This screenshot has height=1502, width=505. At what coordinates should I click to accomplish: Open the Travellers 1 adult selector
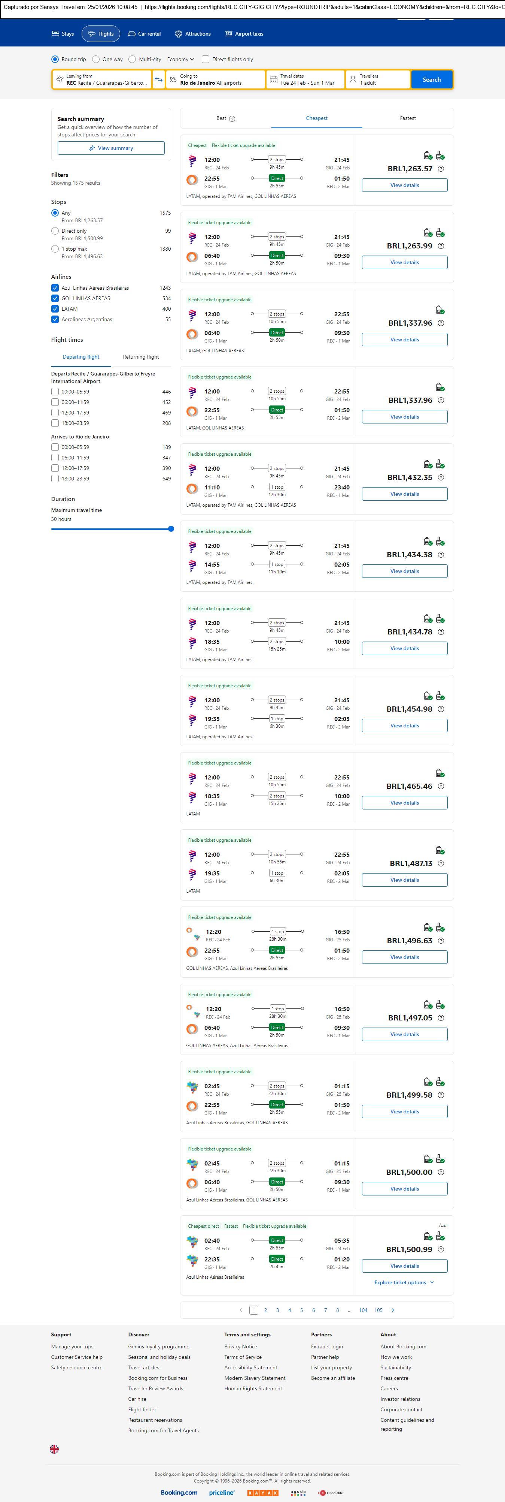pyautogui.click(x=377, y=79)
